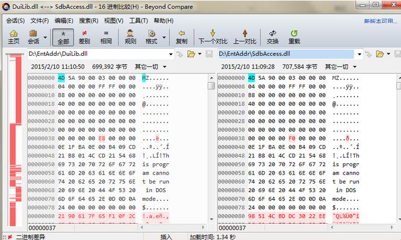Open the 会话 (Session) toolbar button

coord(34,37)
